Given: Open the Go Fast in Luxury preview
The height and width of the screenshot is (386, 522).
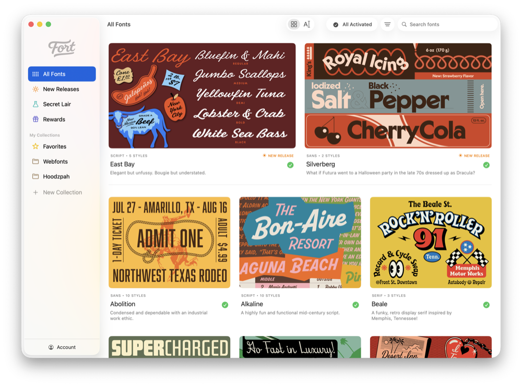Looking at the screenshot, I should click(x=300, y=347).
